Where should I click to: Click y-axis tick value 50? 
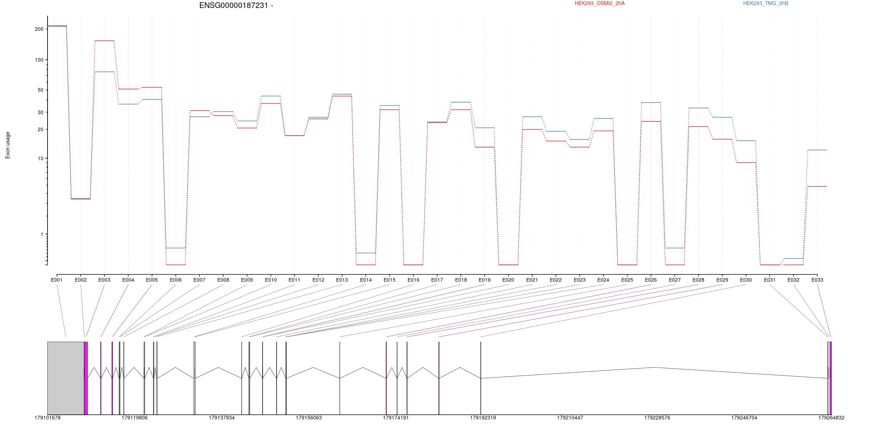[x=41, y=90]
